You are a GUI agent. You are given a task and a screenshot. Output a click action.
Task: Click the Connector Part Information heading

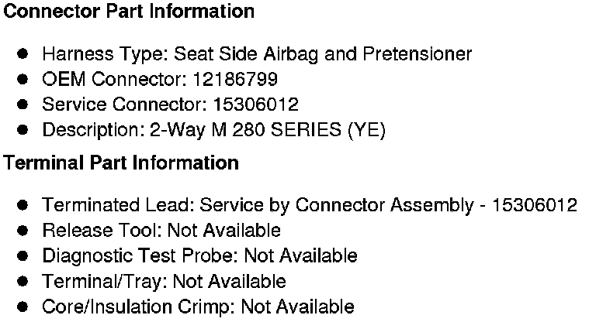[x=129, y=12]
